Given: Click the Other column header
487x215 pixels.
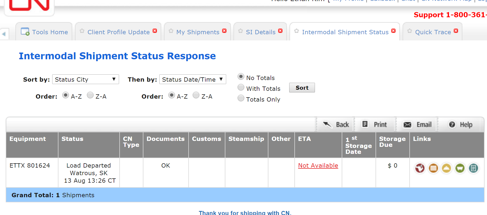Looking at the screenshot, I should [281, 145].
